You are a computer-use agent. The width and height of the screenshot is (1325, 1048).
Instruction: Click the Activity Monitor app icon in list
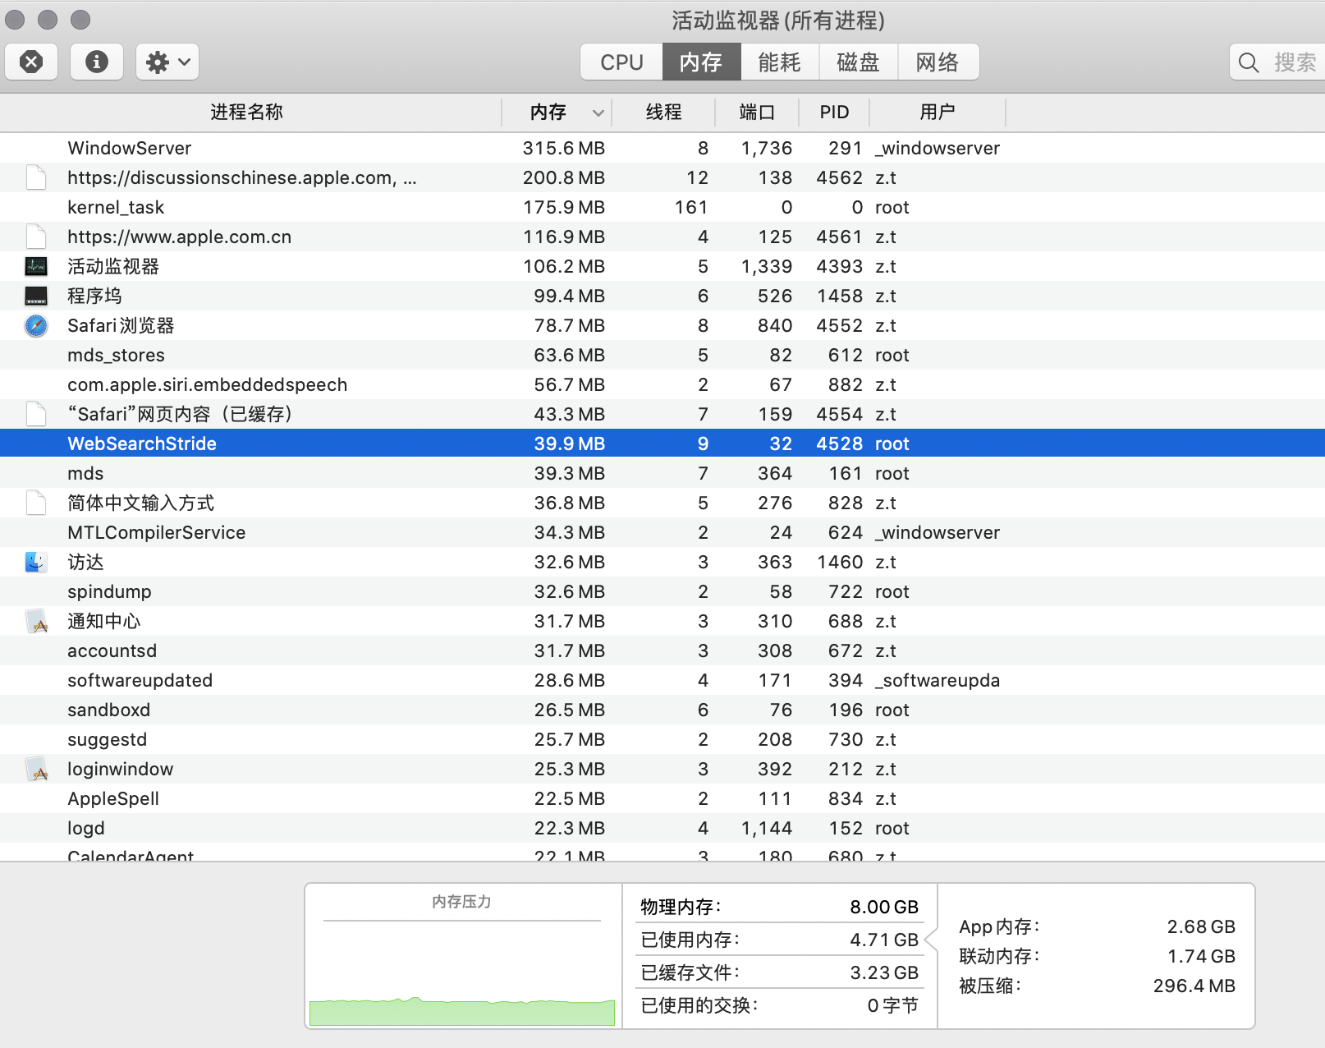click(x=36, y=267)
